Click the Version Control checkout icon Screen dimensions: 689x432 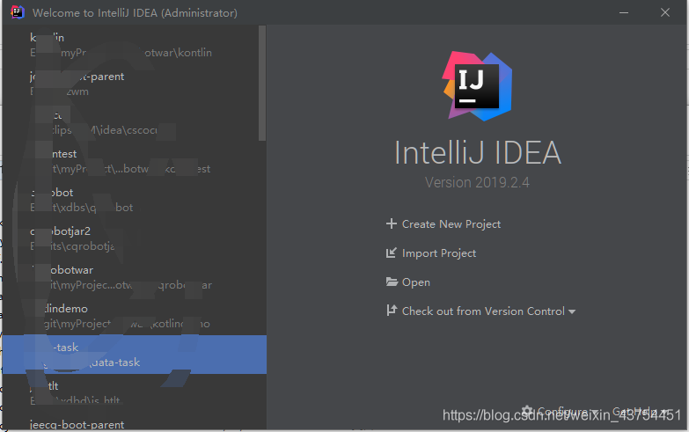coord(392,311)
